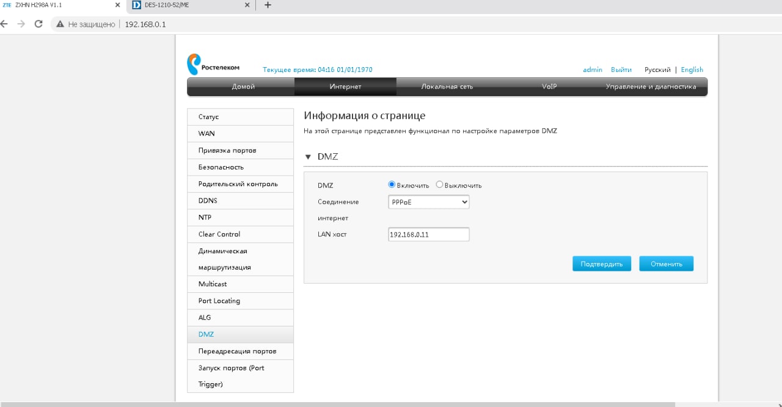Click the Rostelecom logo

[213, 65]
